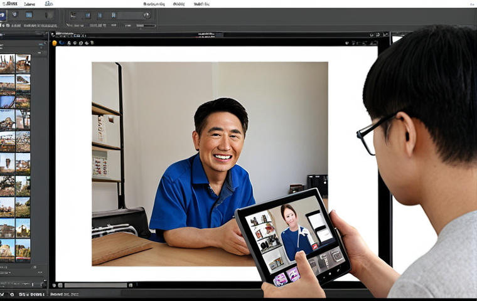Click the dark rounded icon after the blue monitor icon
Viewport: 477px width, 301px height.
50,14
